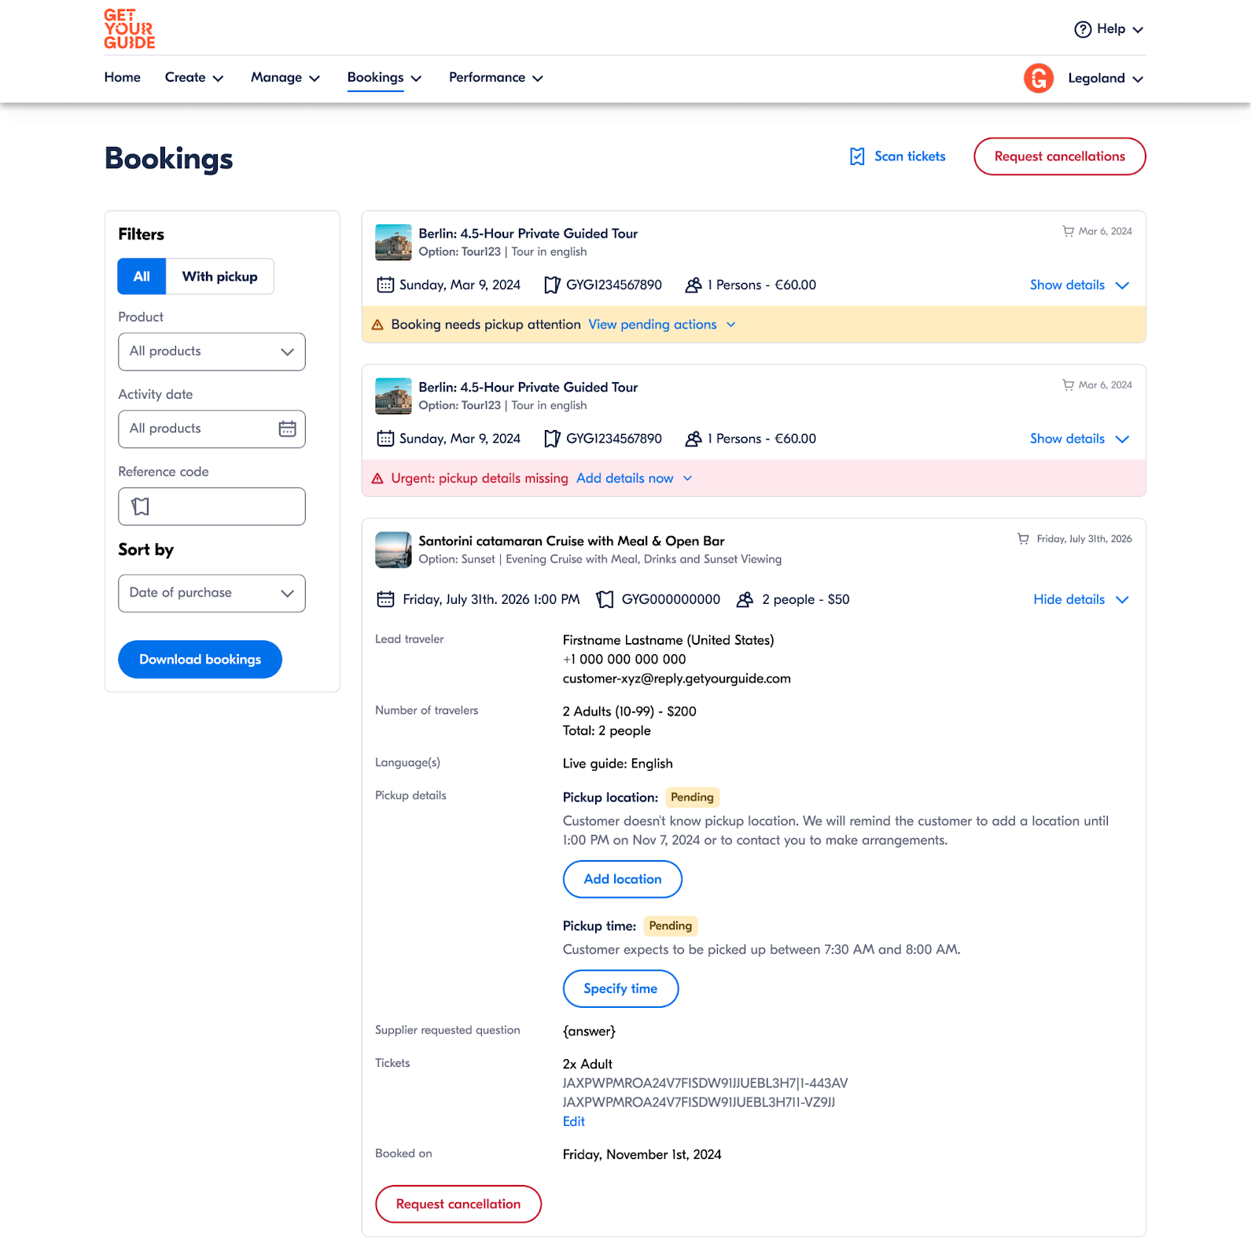Open the Product All products dropdown
Viewport: 1251px width, 1258px height.
212,351
